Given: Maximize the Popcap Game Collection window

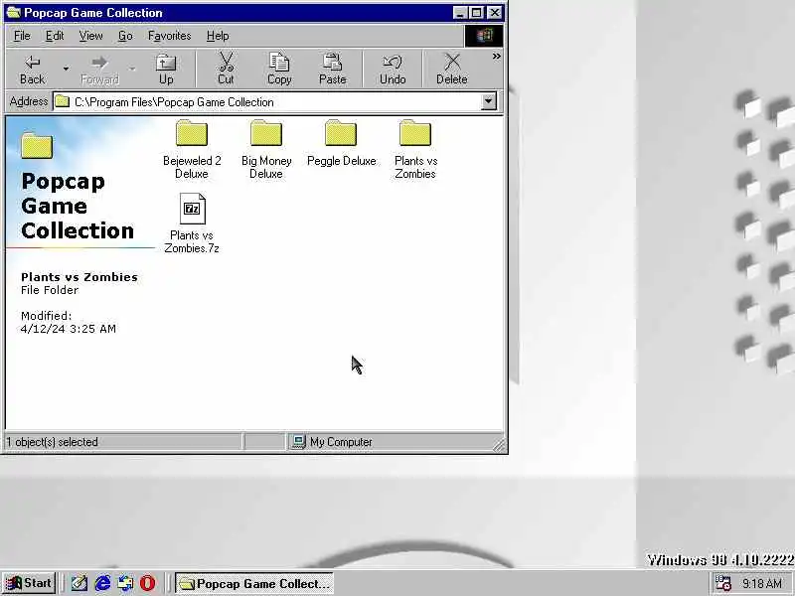Looking at the screenshot, I should point(477,13).
